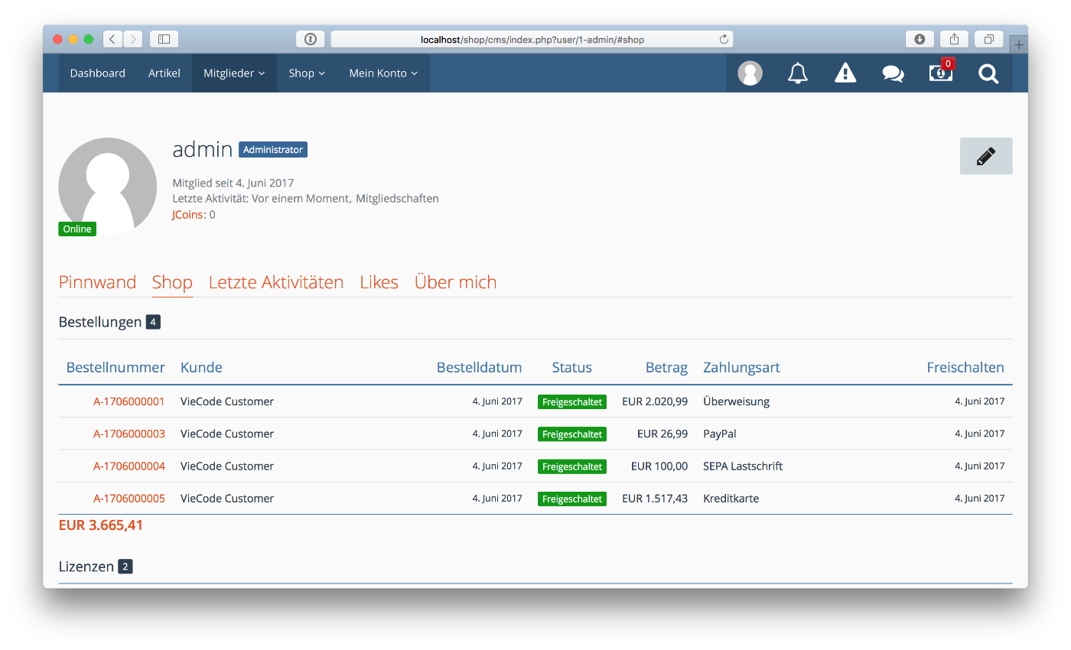
Task: Switch to the Letzte Aktivitäten tab
Action: pyautogui.click(x=276, y=282)
